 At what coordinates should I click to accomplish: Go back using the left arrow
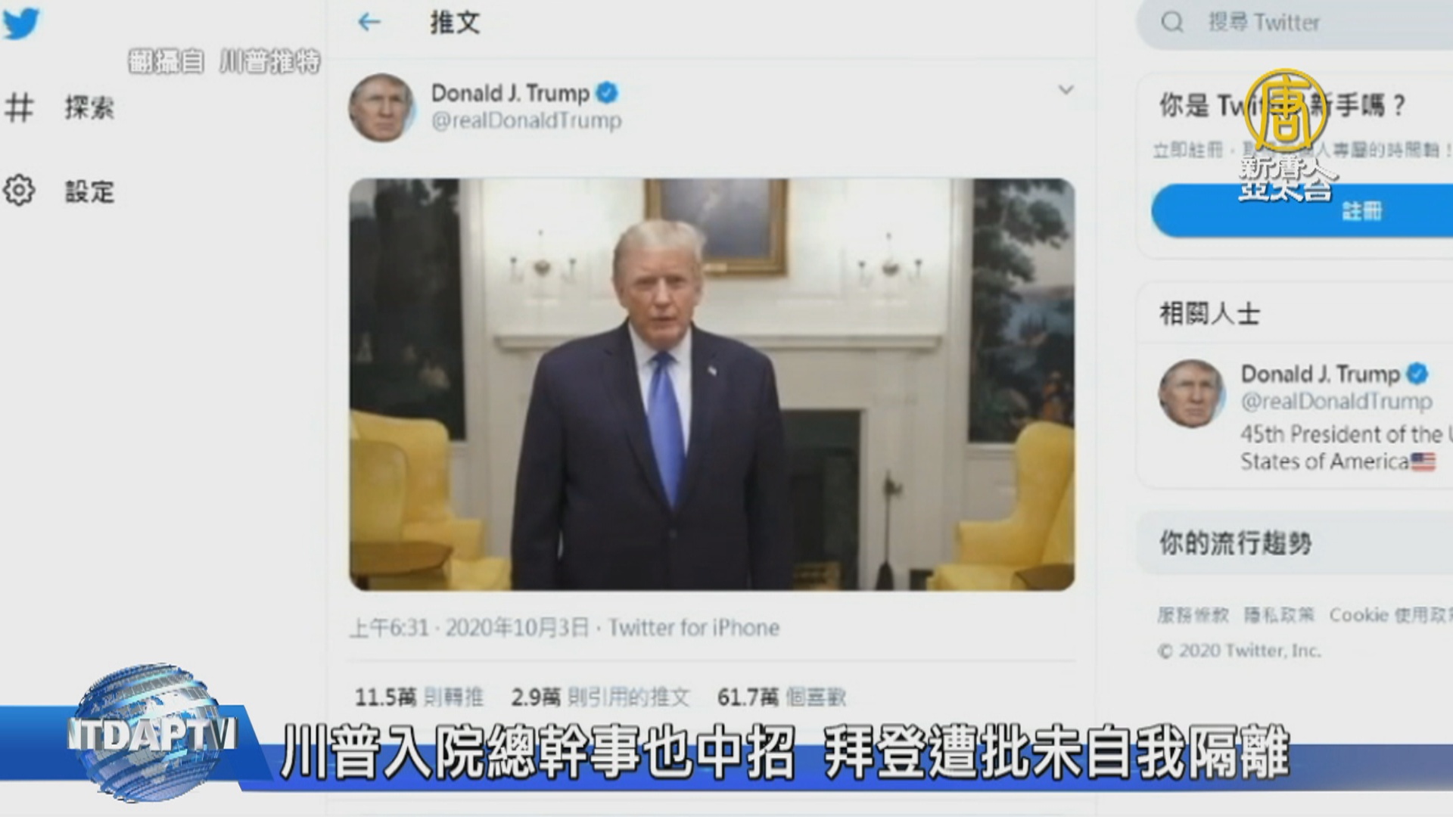point(369,22)
